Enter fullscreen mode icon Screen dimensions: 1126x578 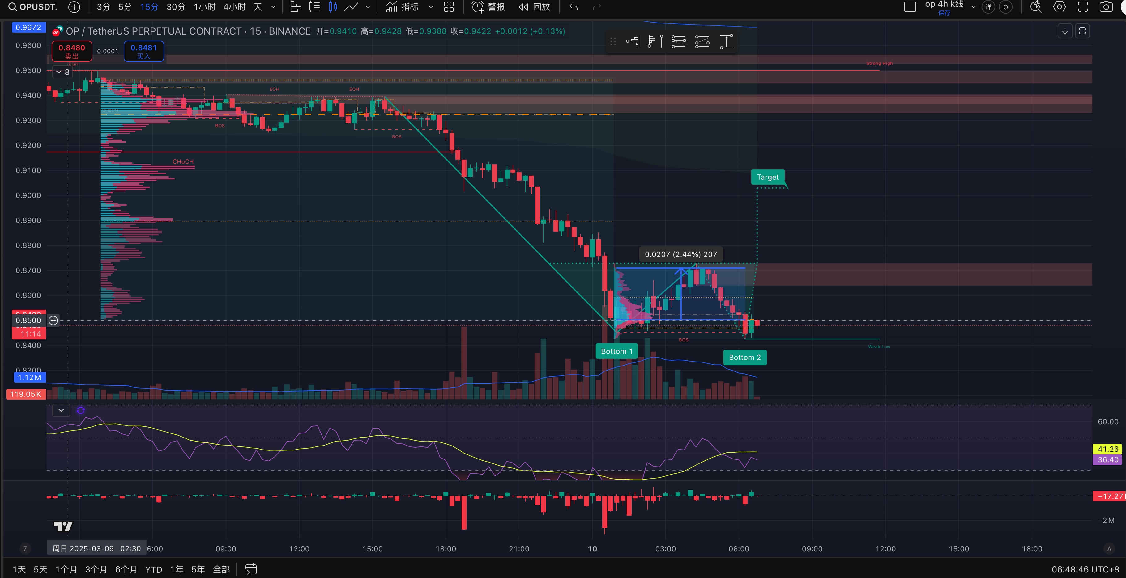[x=1083, y=7]
